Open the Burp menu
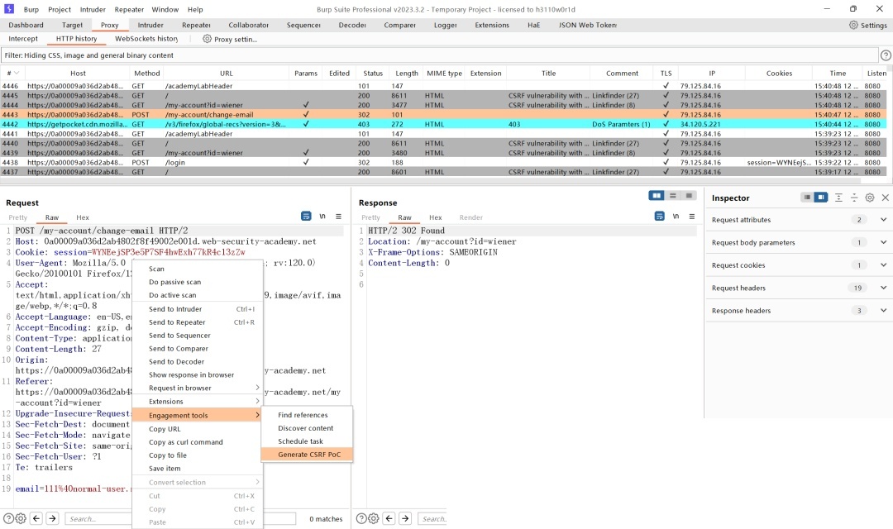This screenshot has height=529, width=893. point(31,9)
